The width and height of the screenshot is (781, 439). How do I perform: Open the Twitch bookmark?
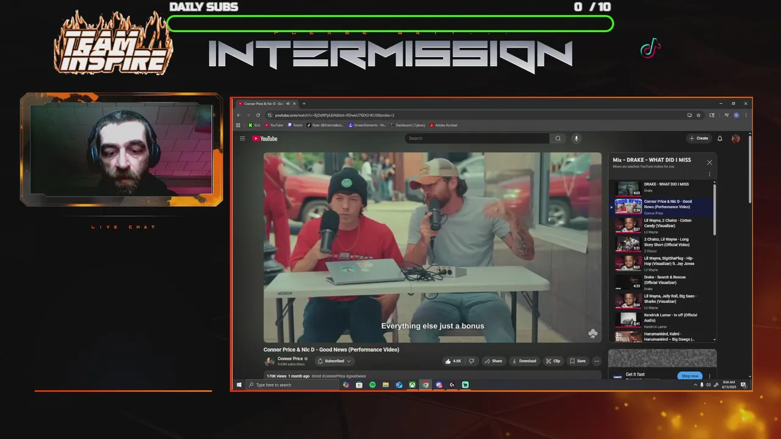point(295,125)
